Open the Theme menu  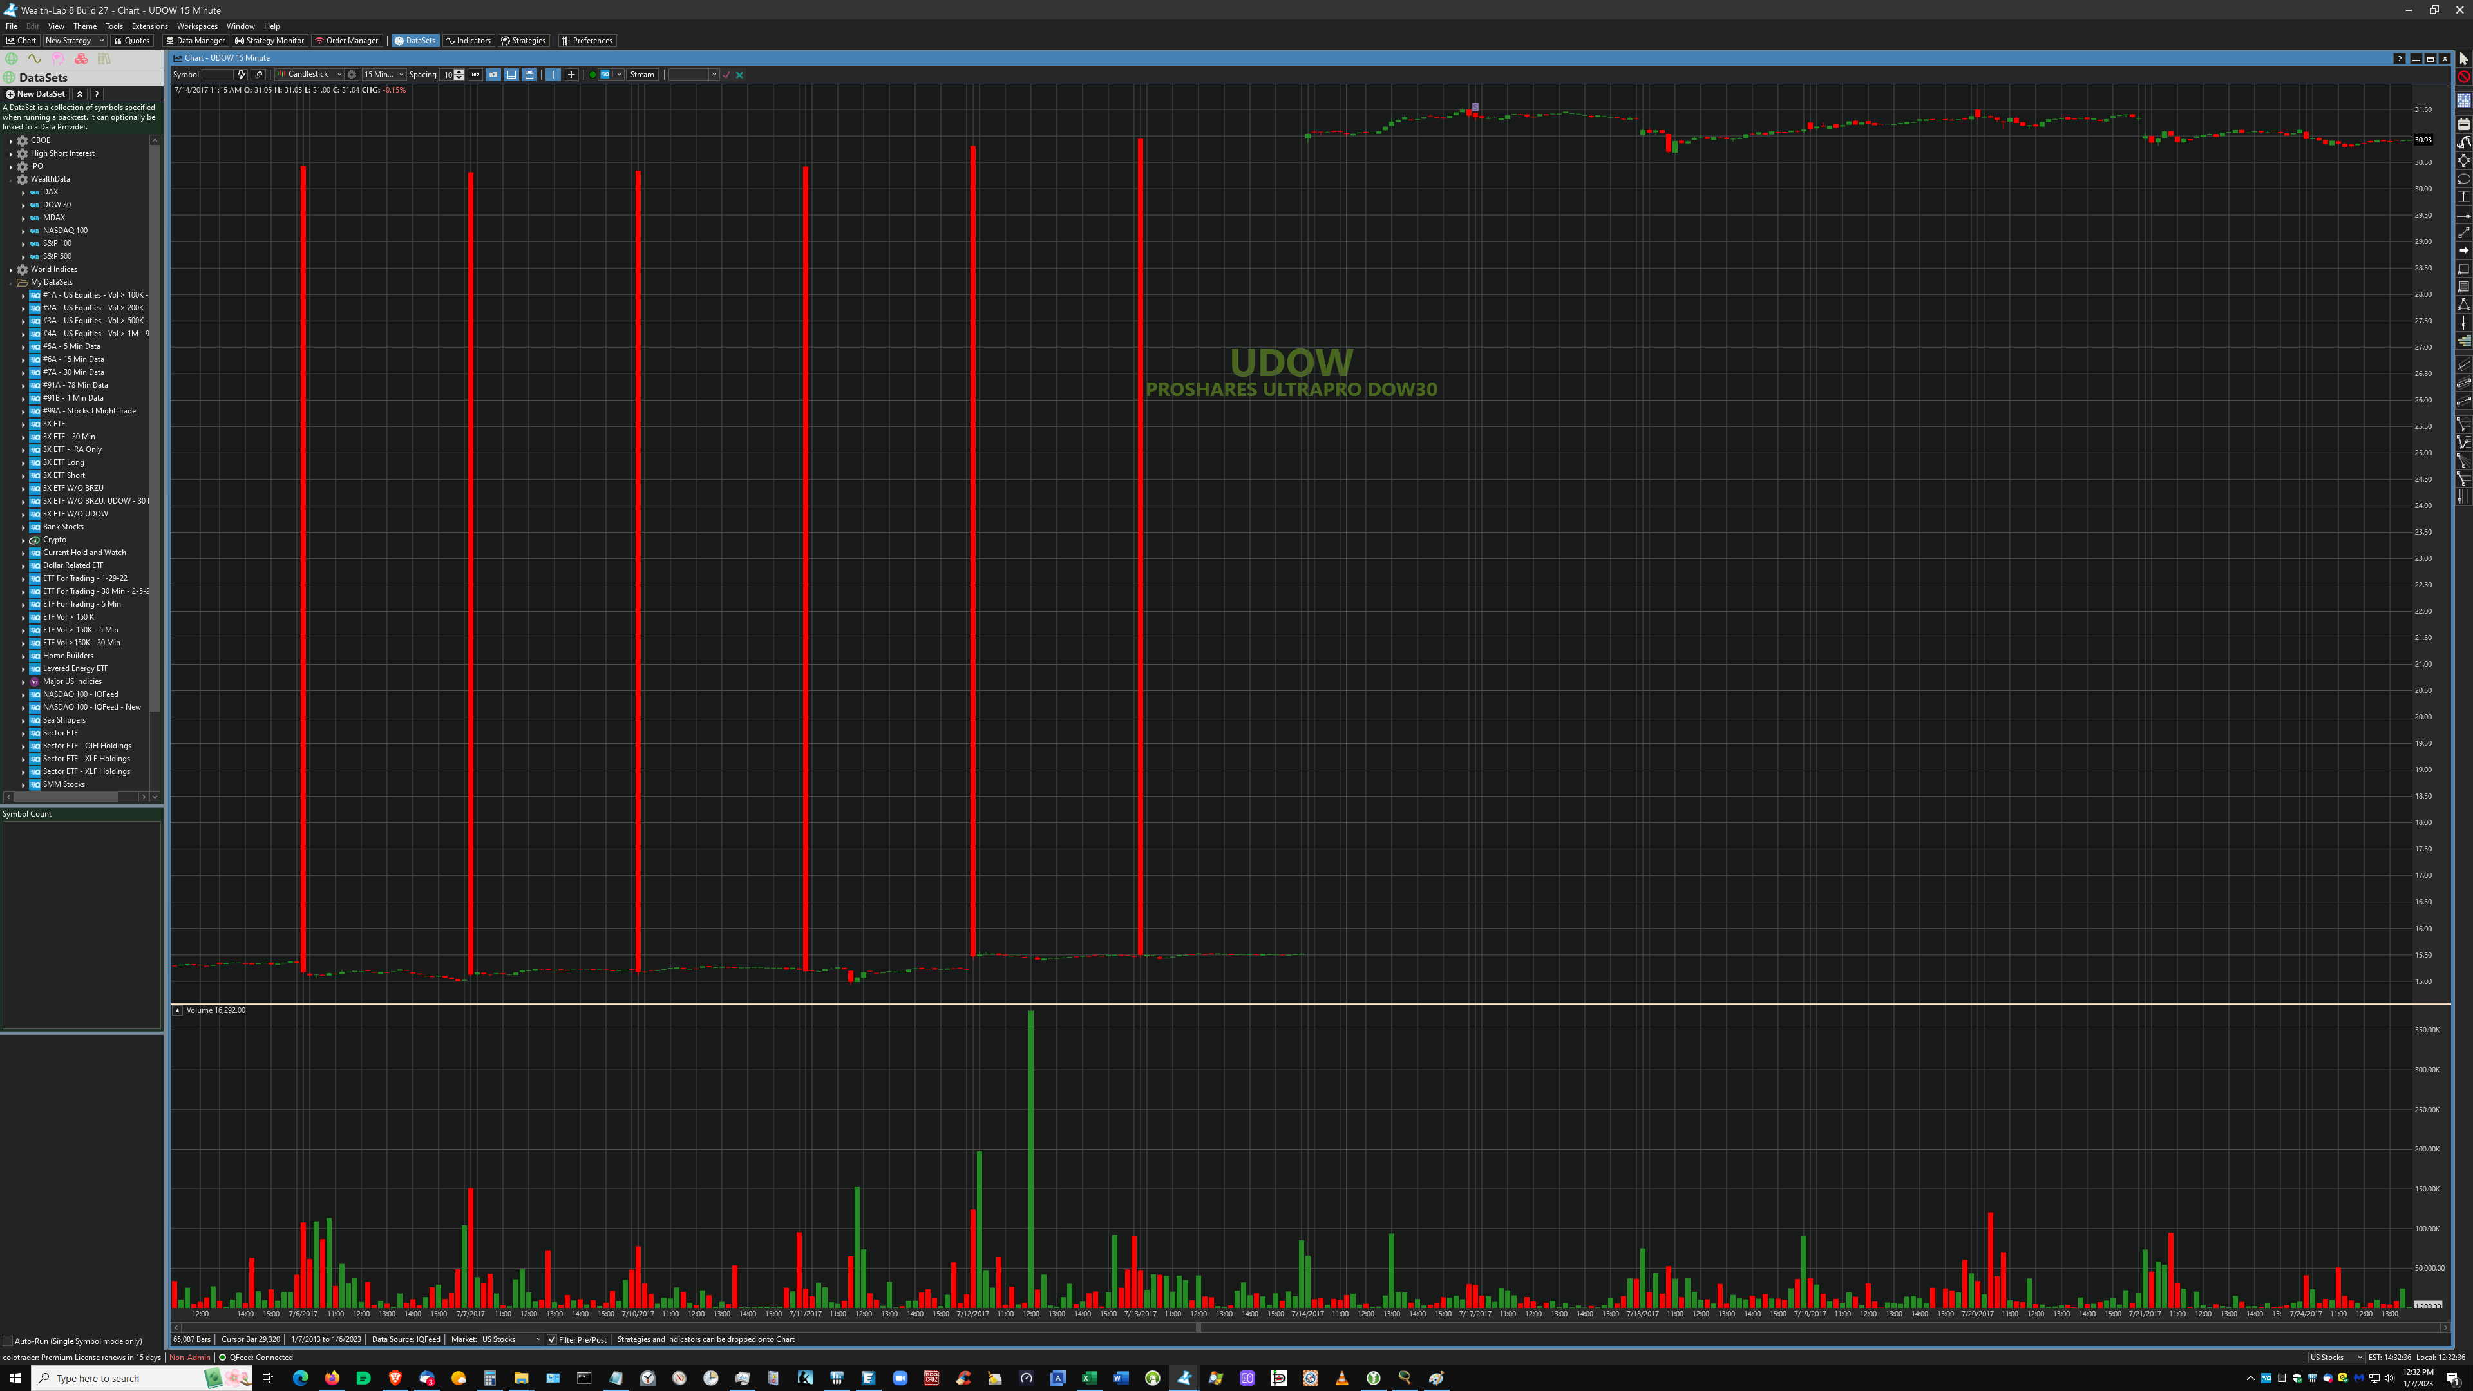point(84,26)
